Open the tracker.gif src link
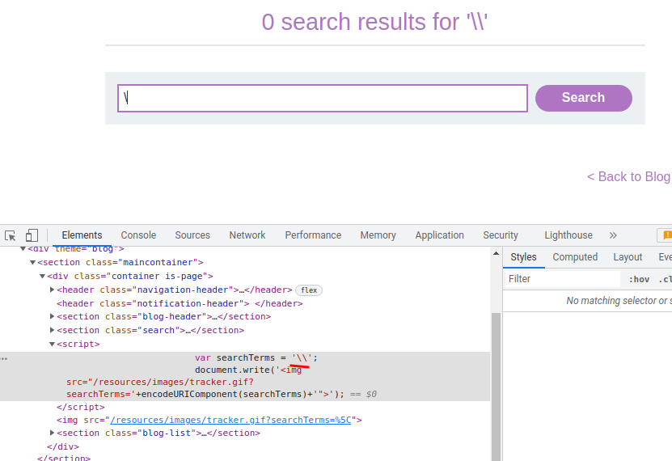 (230, 420)
